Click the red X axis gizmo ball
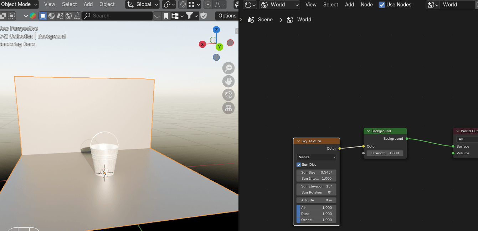This screenshot has height=231, width=478. point(202,44)
